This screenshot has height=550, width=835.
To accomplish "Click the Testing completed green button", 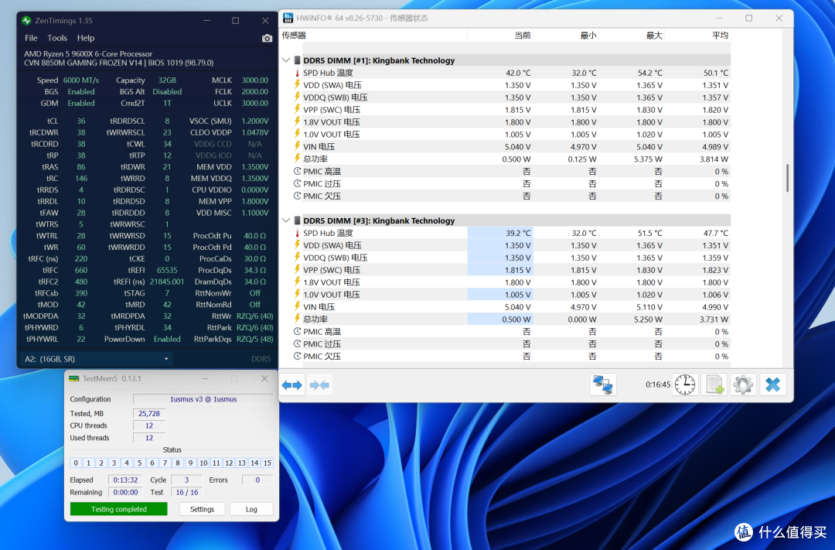I will 119,509.
